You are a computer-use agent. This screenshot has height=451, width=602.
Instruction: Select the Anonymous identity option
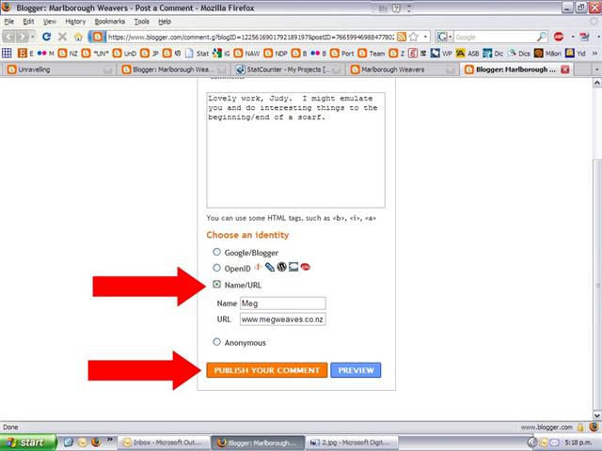click(216, 342)
